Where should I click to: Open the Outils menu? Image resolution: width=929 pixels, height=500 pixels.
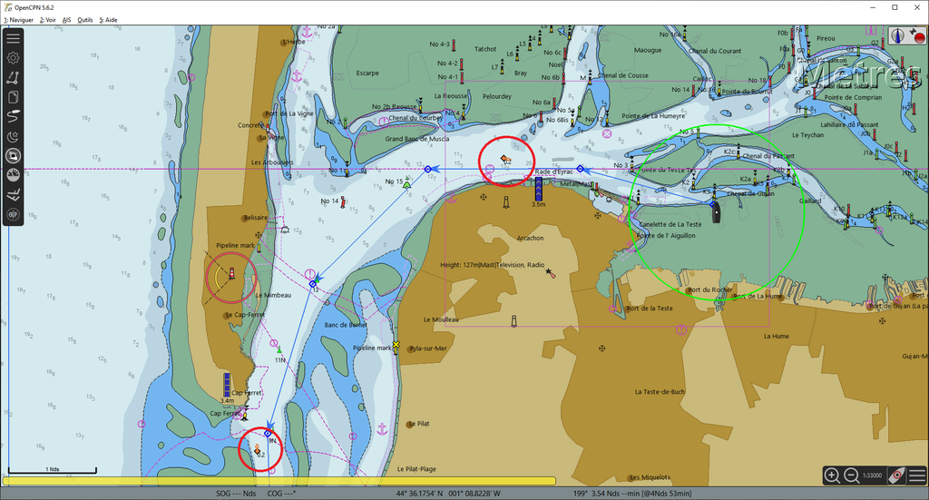click(x=84, y=20)
